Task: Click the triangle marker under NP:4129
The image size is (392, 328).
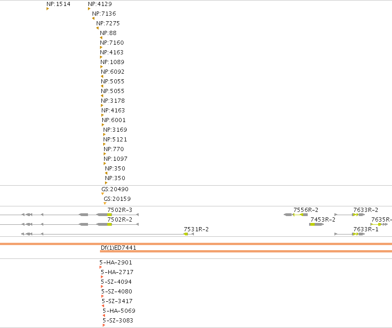Action: coord(89,9)
